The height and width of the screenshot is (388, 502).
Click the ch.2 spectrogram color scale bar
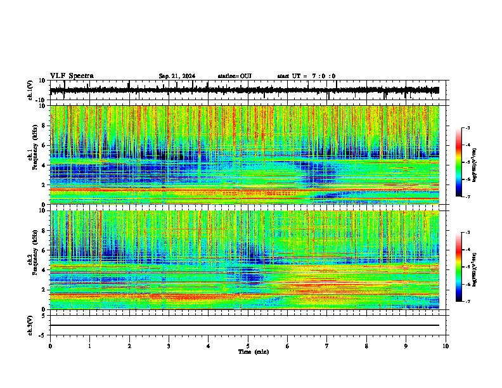click(x=459, y=267)
